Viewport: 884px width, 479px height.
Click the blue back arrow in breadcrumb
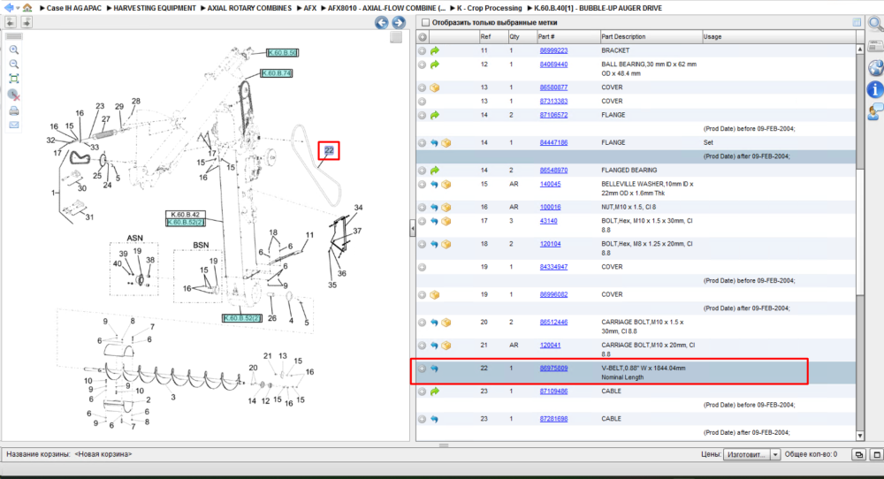coord(8,7)
